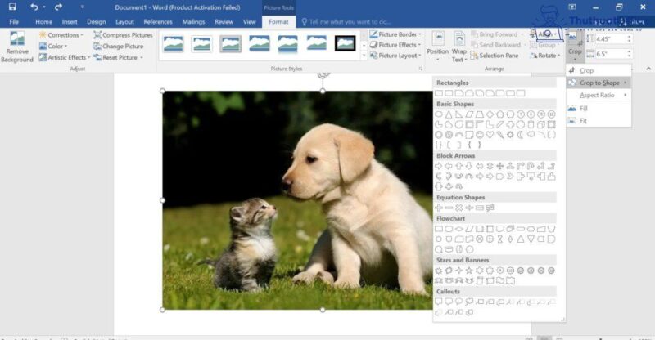Viewport: 655px width, 340px height.
Task: Pick the flowchart process rectangle shape
Action: pos(439,229)
